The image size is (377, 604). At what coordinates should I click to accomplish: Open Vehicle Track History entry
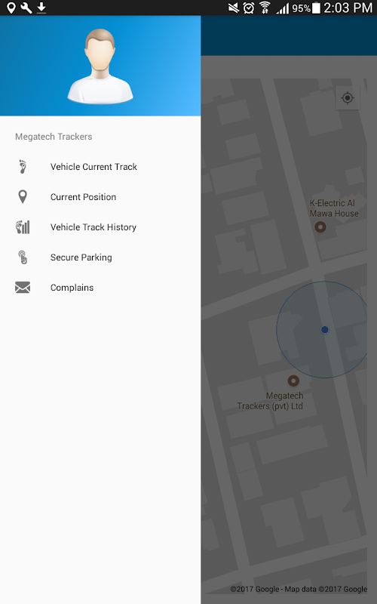[100, 227]
